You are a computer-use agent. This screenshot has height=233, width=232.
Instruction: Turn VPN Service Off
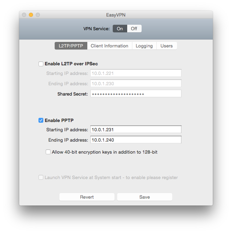point(134,29)
